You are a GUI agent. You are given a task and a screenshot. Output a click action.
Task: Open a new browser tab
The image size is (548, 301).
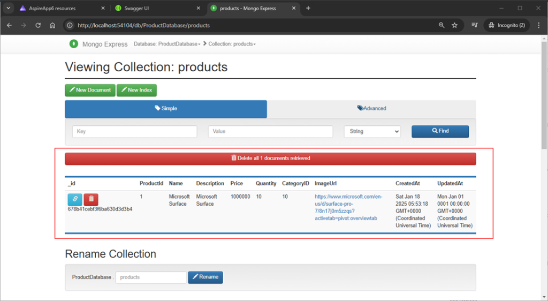308,8
